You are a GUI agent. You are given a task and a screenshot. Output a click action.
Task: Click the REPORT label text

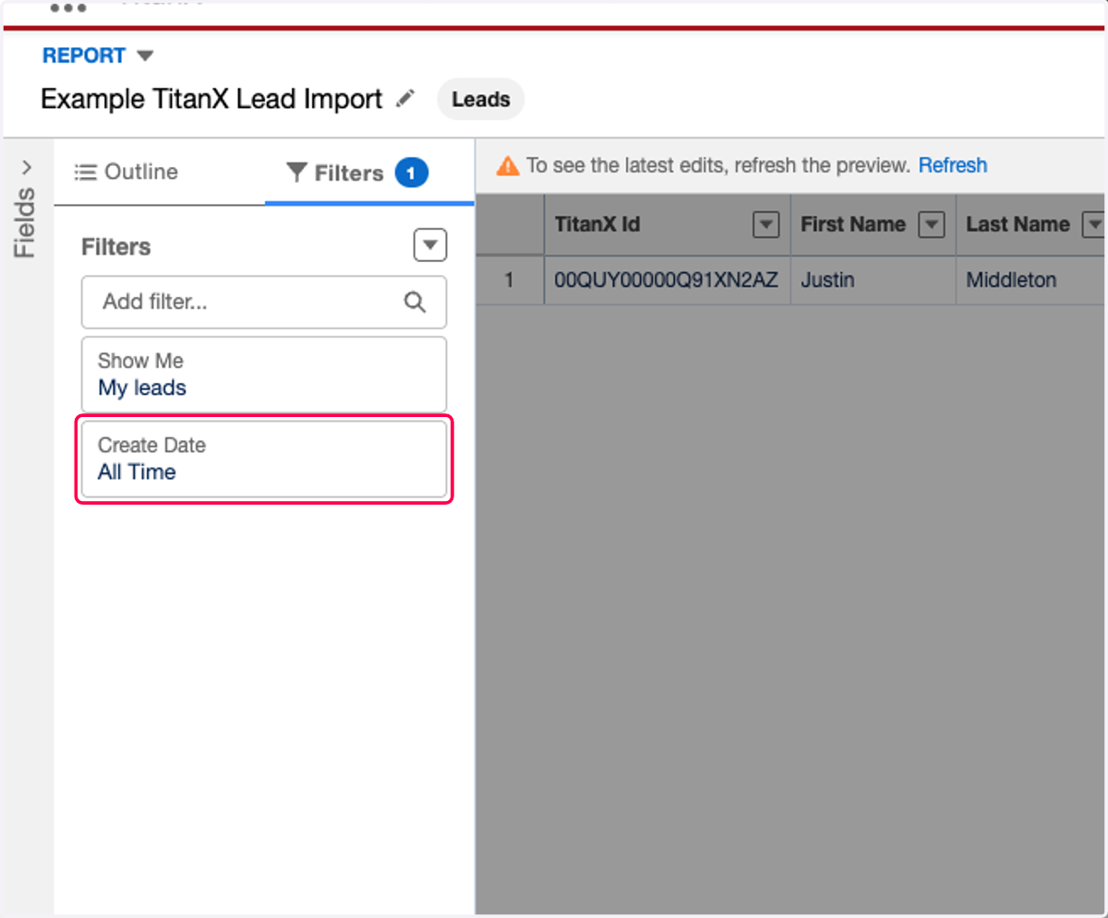pyautogui.click(x=84, y=55)
